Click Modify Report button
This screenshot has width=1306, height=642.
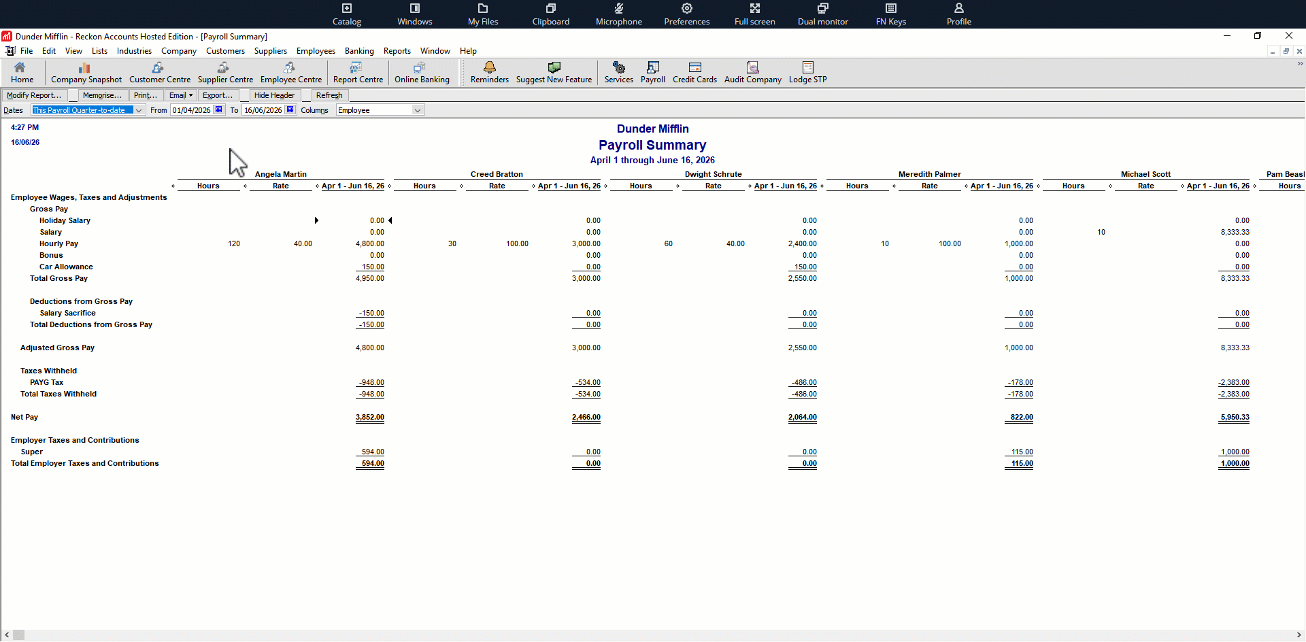(35, 95)
